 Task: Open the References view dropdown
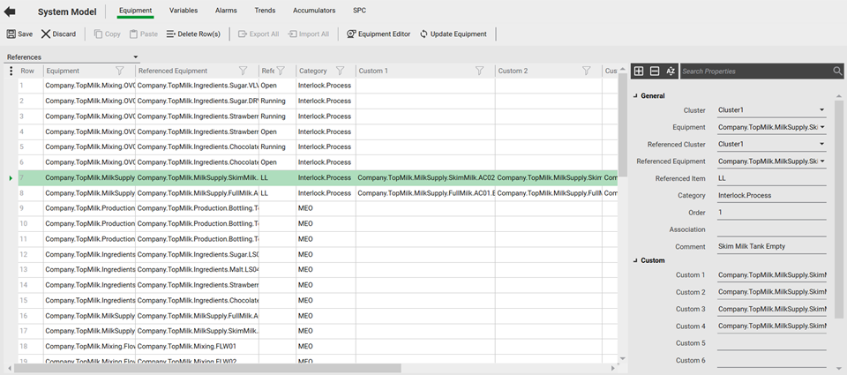72,56
